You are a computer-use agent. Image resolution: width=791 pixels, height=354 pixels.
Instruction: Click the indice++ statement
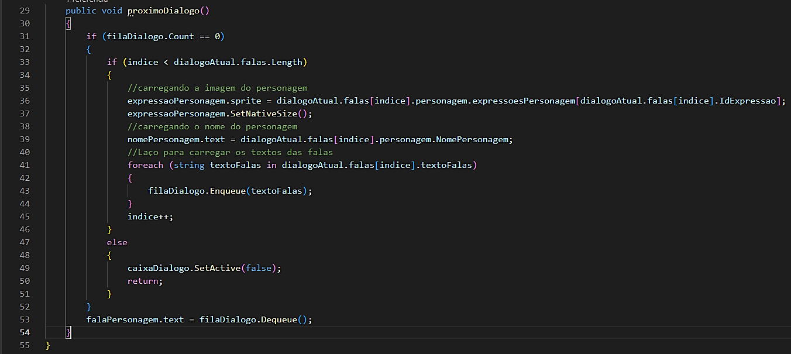tap(150, 216)
